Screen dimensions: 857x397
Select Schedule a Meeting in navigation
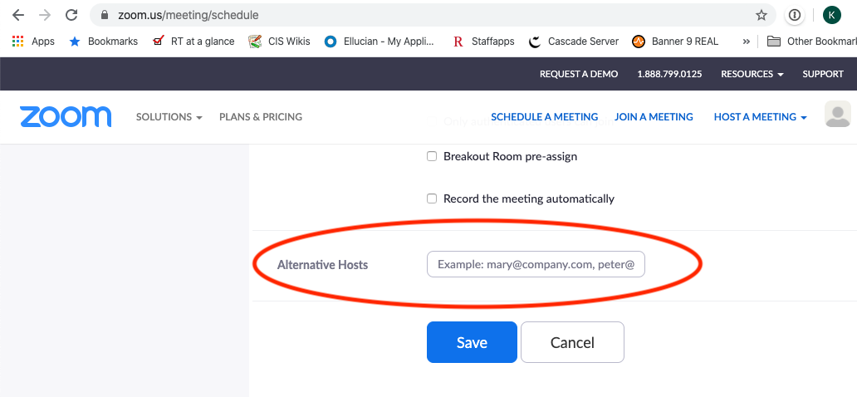point(544,117)
